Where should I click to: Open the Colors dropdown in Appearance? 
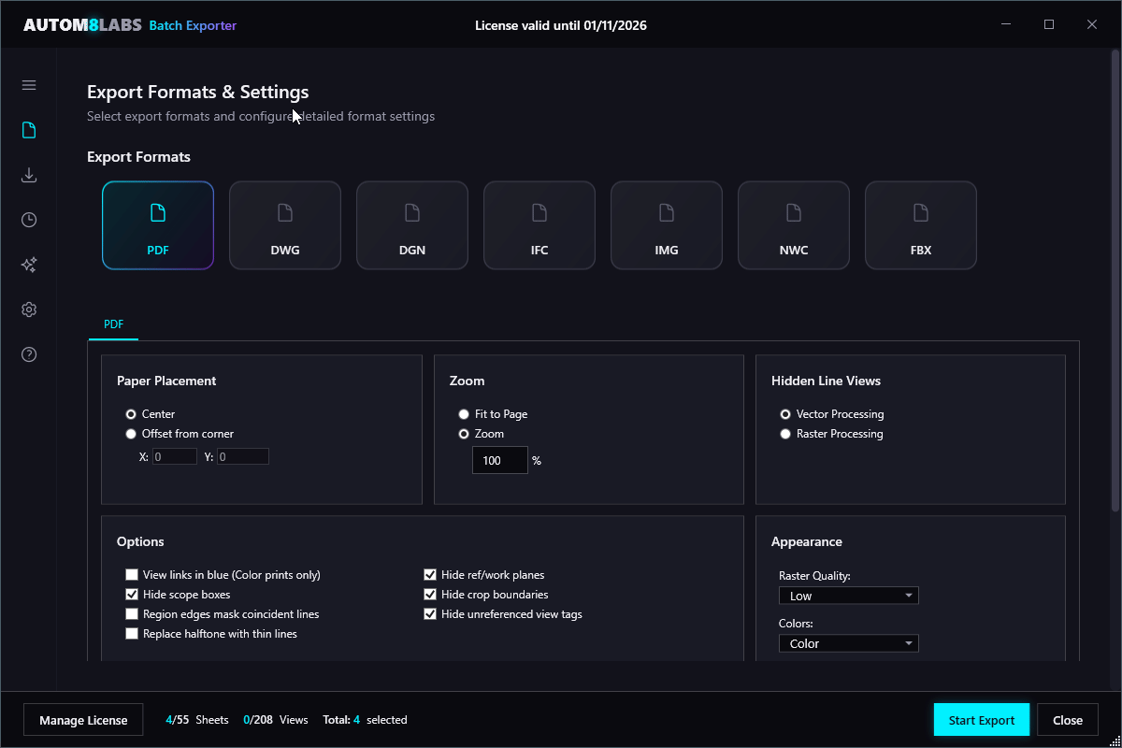click(848, 642)
